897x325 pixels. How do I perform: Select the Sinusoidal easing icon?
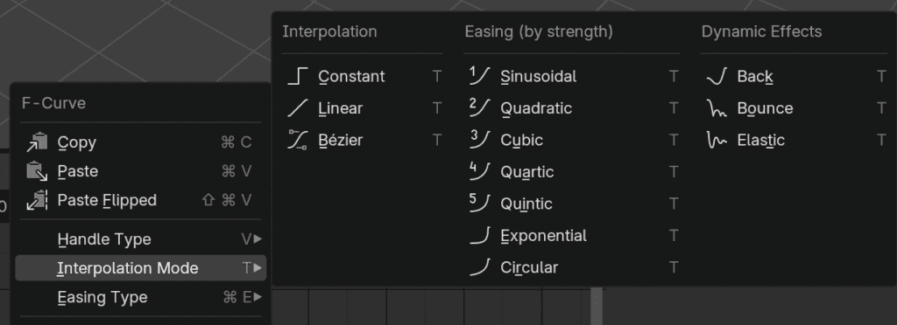[479, 76]
